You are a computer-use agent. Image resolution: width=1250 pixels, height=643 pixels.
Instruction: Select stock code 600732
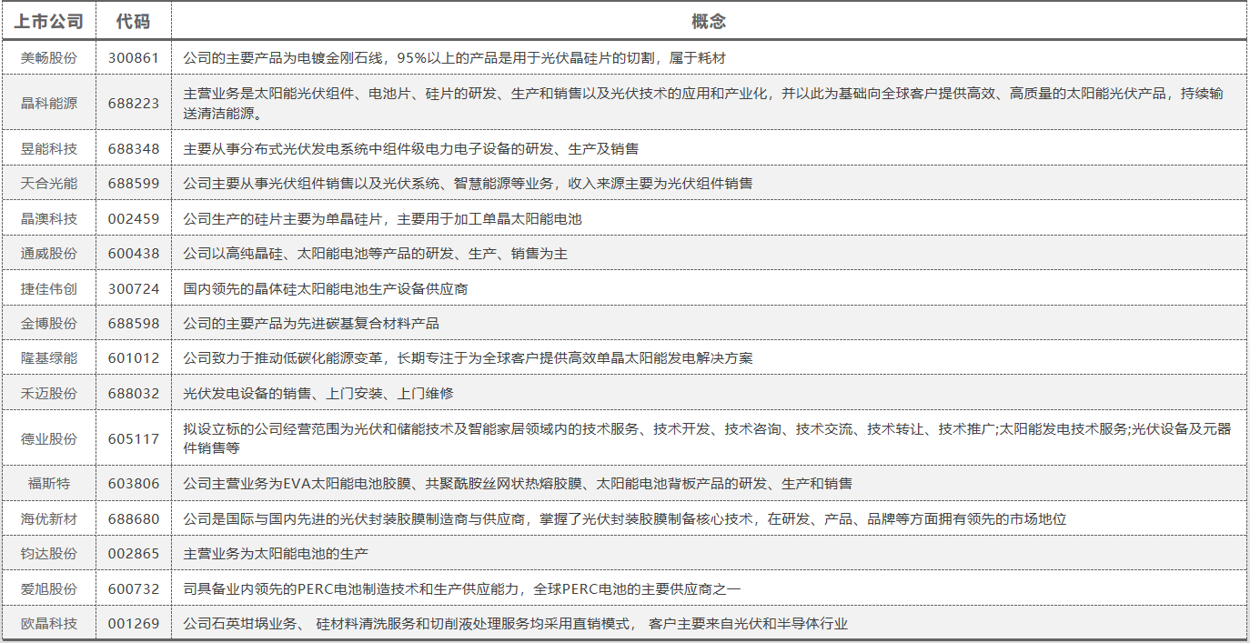coord(133,589)
